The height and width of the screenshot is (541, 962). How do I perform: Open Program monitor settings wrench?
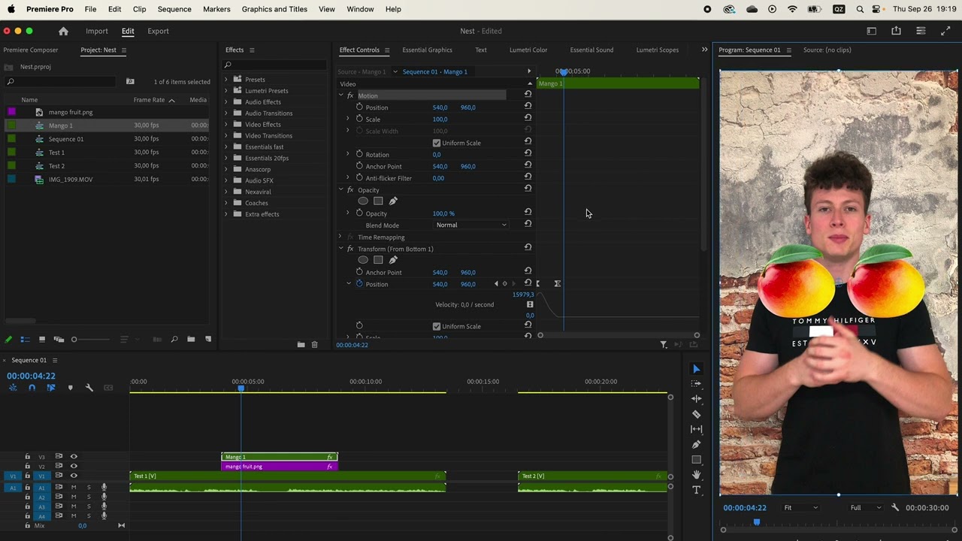[x=895, y=508]
